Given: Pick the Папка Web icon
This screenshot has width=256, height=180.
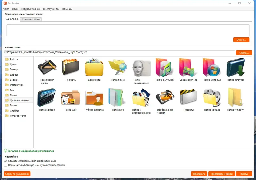Looking at the screenshot, I should click(x=70, y=97).
